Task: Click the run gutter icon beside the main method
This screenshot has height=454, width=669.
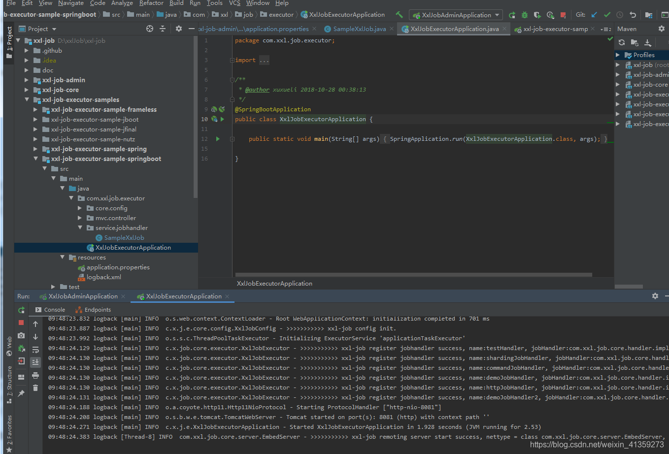Action: (x=218, y=139)
